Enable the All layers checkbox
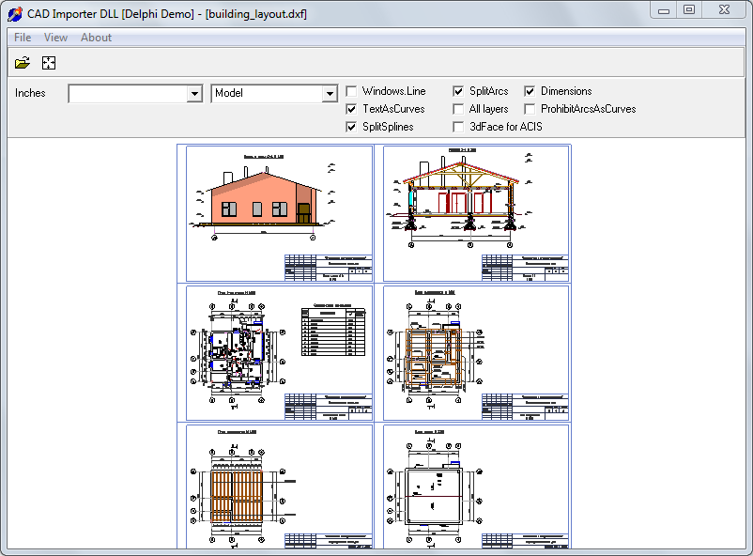Viewport: 753px width, 556px height. tap(458, 109)
